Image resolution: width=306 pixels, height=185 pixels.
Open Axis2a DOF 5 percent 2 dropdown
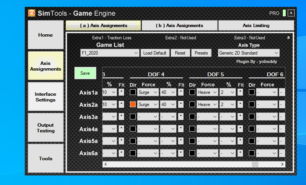227,104
